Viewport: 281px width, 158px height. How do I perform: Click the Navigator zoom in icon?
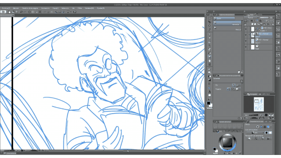[x=263, y=115]
